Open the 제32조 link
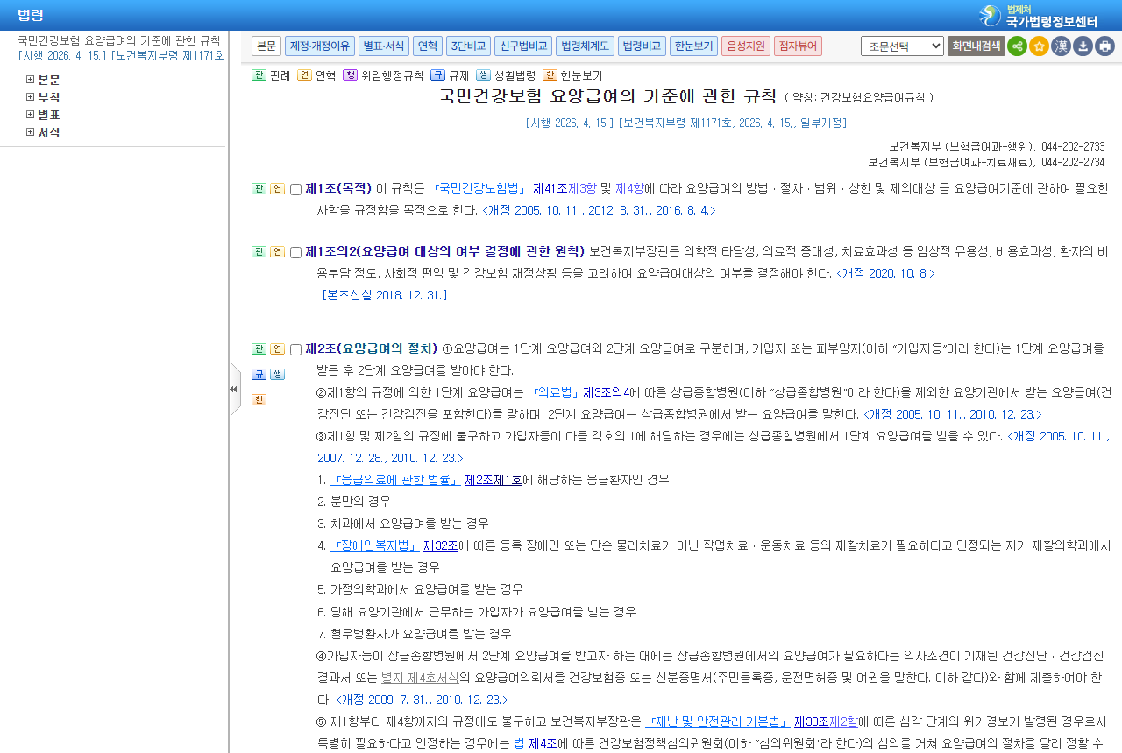This screenshot has height=753, width=1122. tap(441, 545)
